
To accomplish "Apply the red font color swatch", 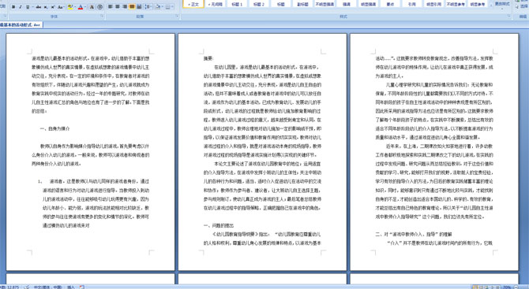I will coord(81,7).
